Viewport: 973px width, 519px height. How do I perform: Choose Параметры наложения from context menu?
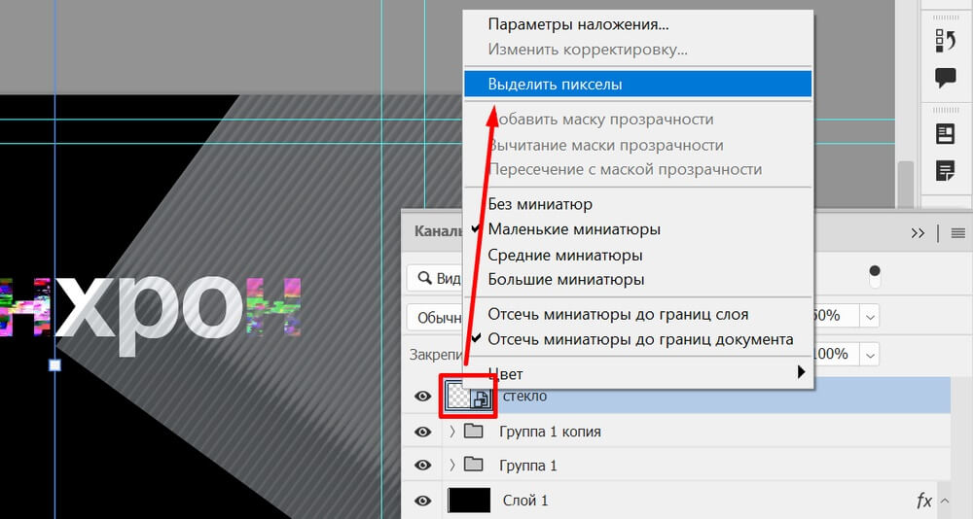tap(578, 25)
